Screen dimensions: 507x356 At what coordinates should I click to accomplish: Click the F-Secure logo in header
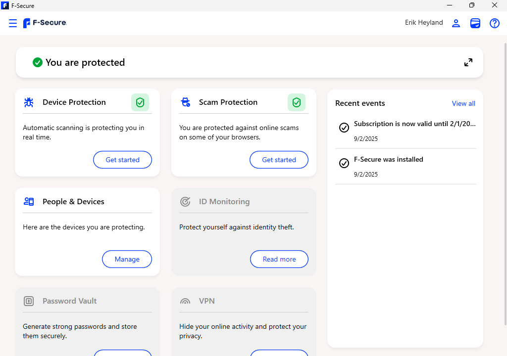click(45, 23)
